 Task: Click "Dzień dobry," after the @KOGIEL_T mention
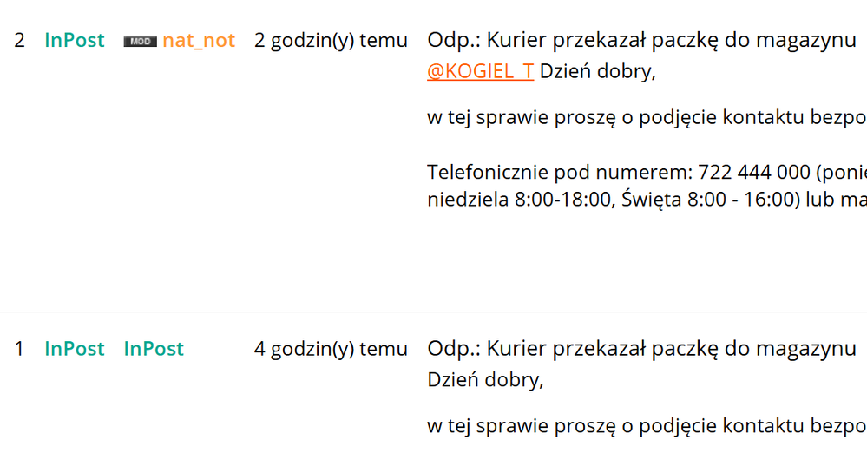tap(598, 71)
